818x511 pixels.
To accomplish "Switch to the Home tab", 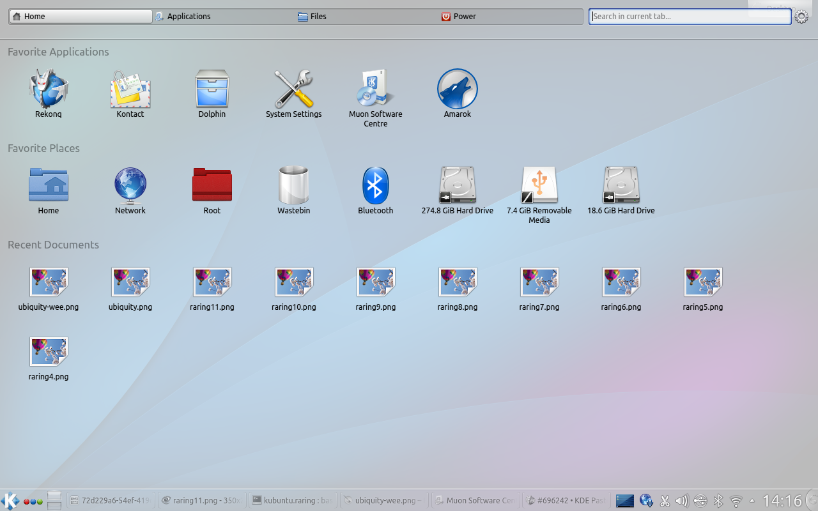I will tap(81, 17).
